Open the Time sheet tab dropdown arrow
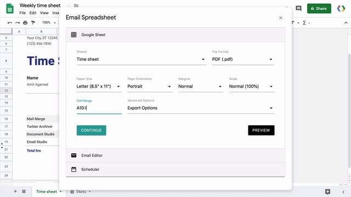 tap(60, 192)
